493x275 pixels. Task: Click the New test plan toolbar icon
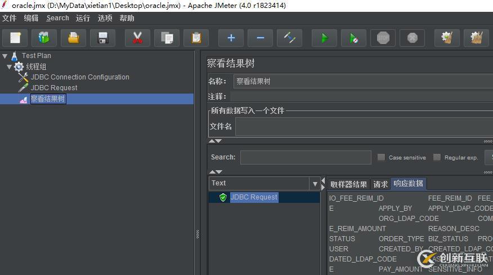tap(15, 38)
